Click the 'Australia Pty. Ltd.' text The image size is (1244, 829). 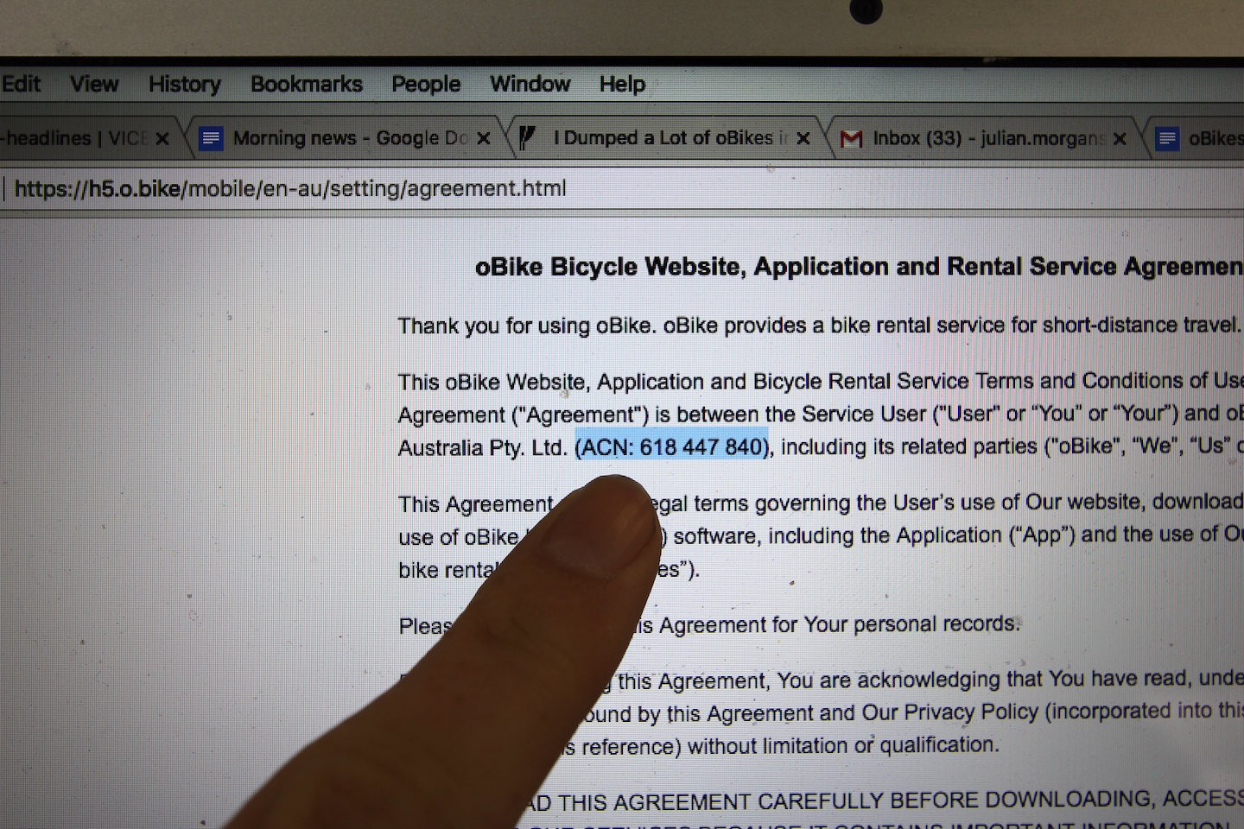click(x=482, y=448)
